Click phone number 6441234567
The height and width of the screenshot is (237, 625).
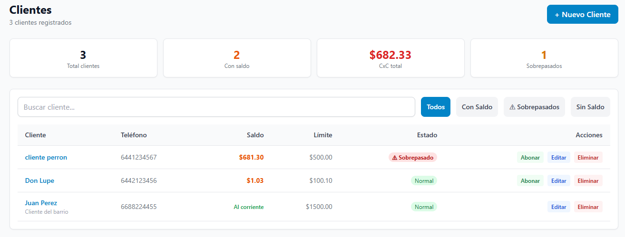tap(138, 157)
